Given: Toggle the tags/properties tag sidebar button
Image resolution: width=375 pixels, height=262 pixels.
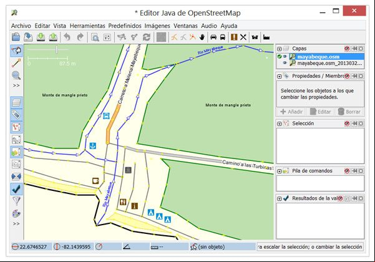Looking at the screenshot, I should pyautogui.click(x=16, y=115).
